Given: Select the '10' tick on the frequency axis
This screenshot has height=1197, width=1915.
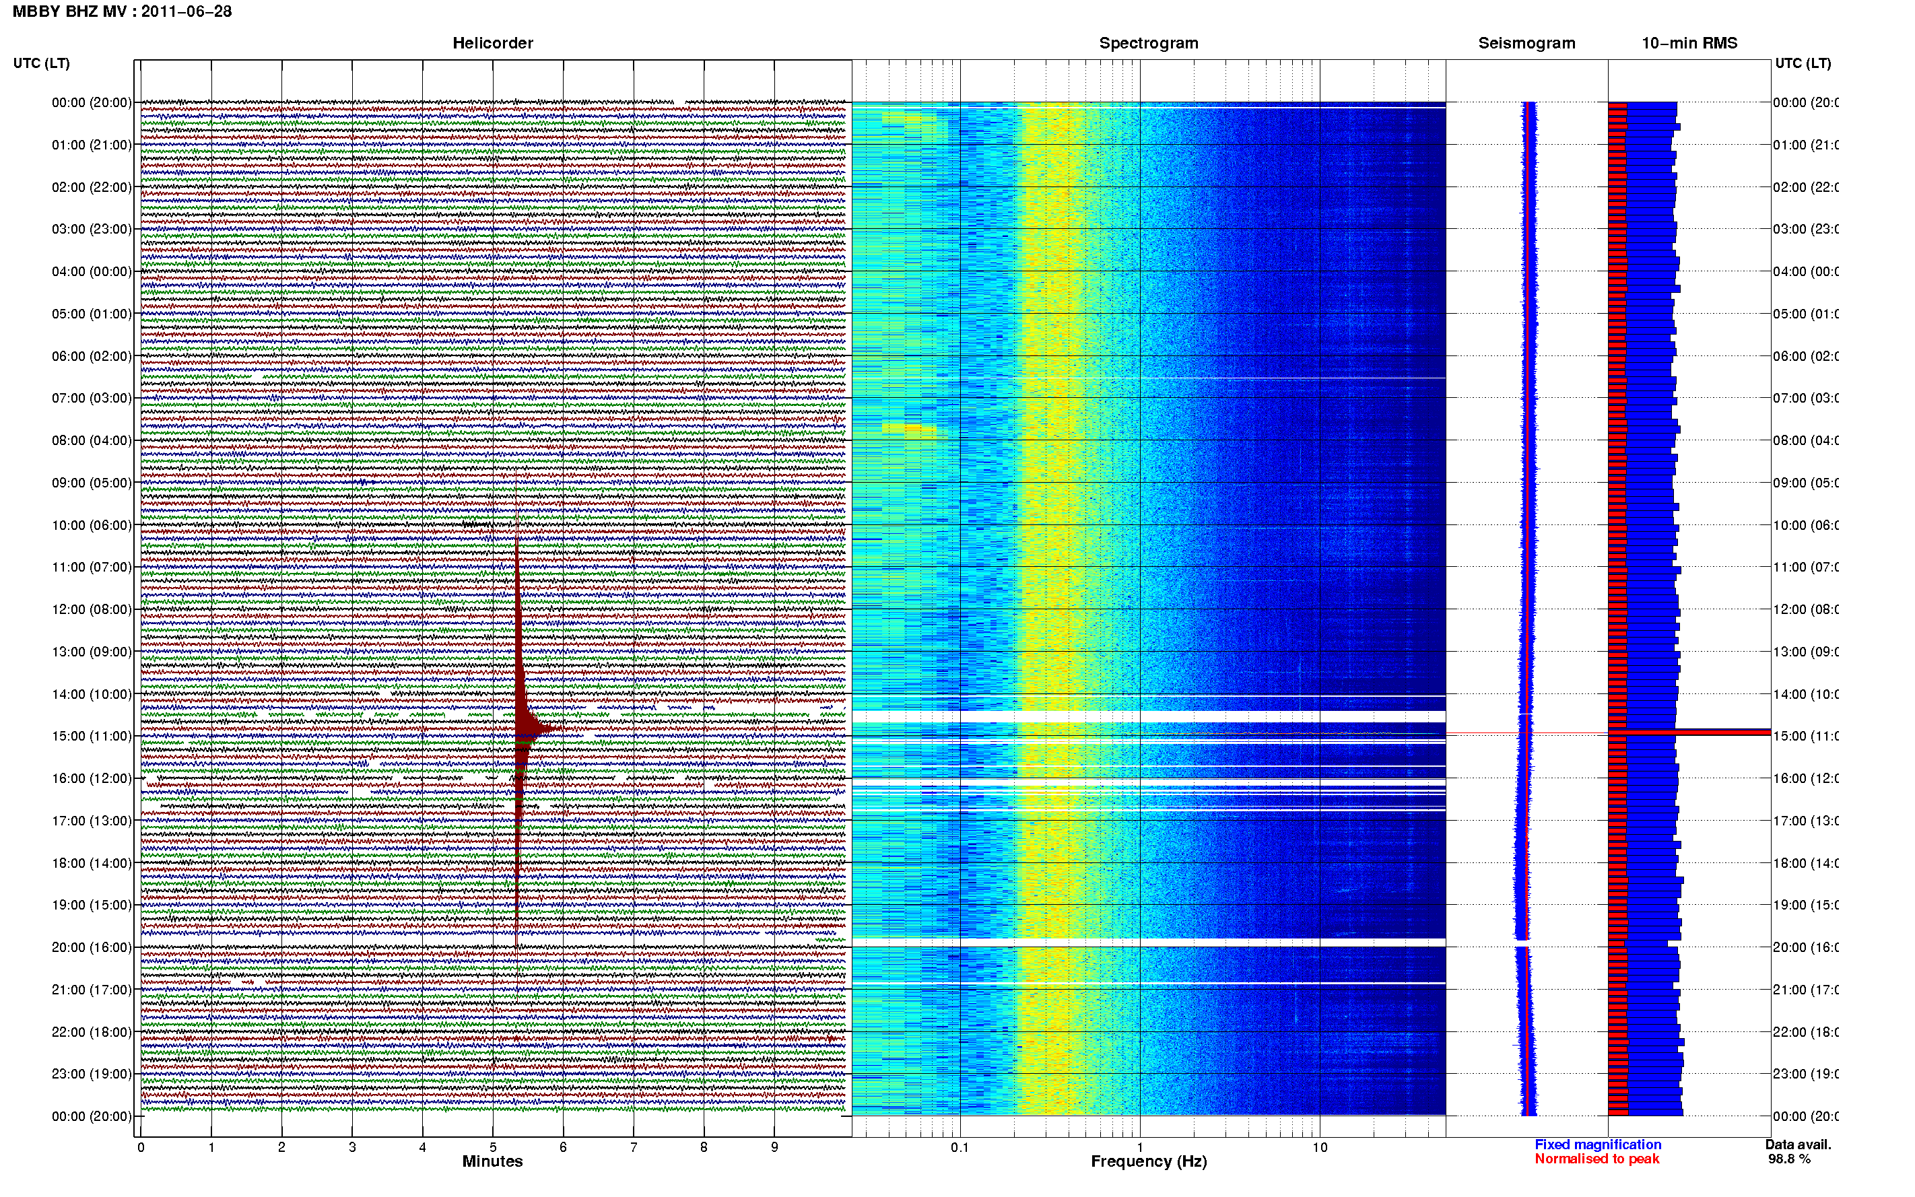Looking at the screenshot, I should [1320, 1147].
